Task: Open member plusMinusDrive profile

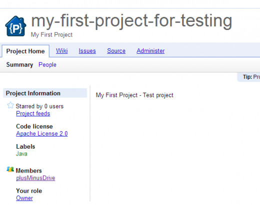Action: coord(35,178)
